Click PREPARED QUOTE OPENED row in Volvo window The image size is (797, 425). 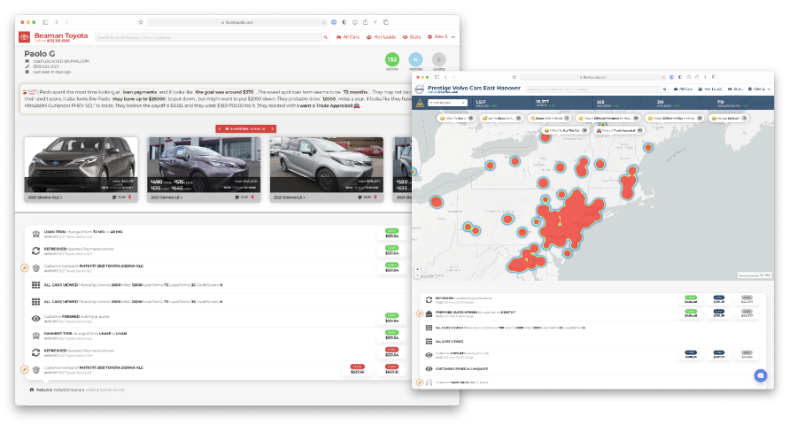point(592,313)
